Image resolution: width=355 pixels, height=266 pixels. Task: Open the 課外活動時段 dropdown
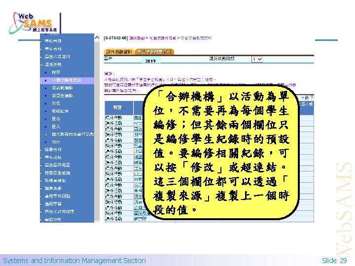click(x=257, y=59)
